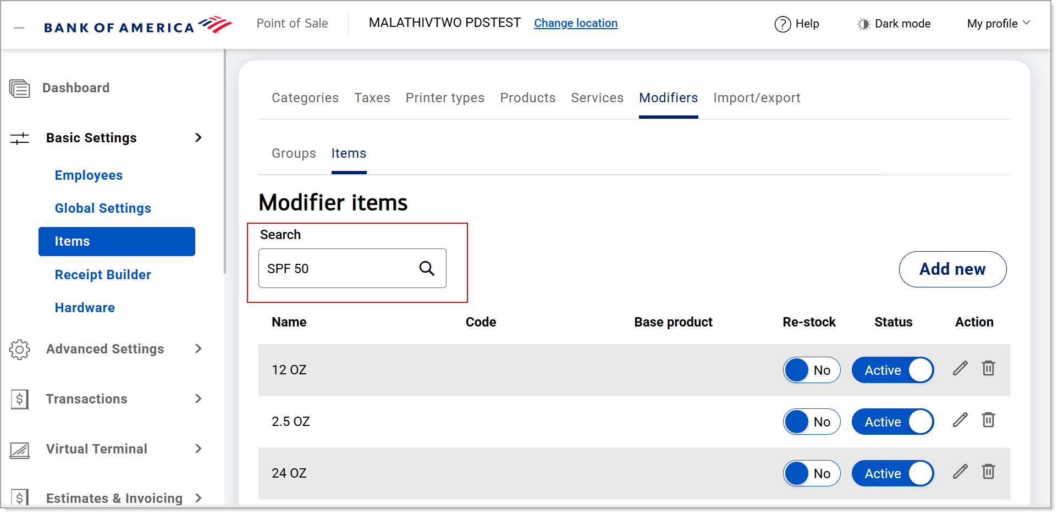Click the Help question mark icon
The height and width of the screenshot is (515, 1058).
[783, 24]
